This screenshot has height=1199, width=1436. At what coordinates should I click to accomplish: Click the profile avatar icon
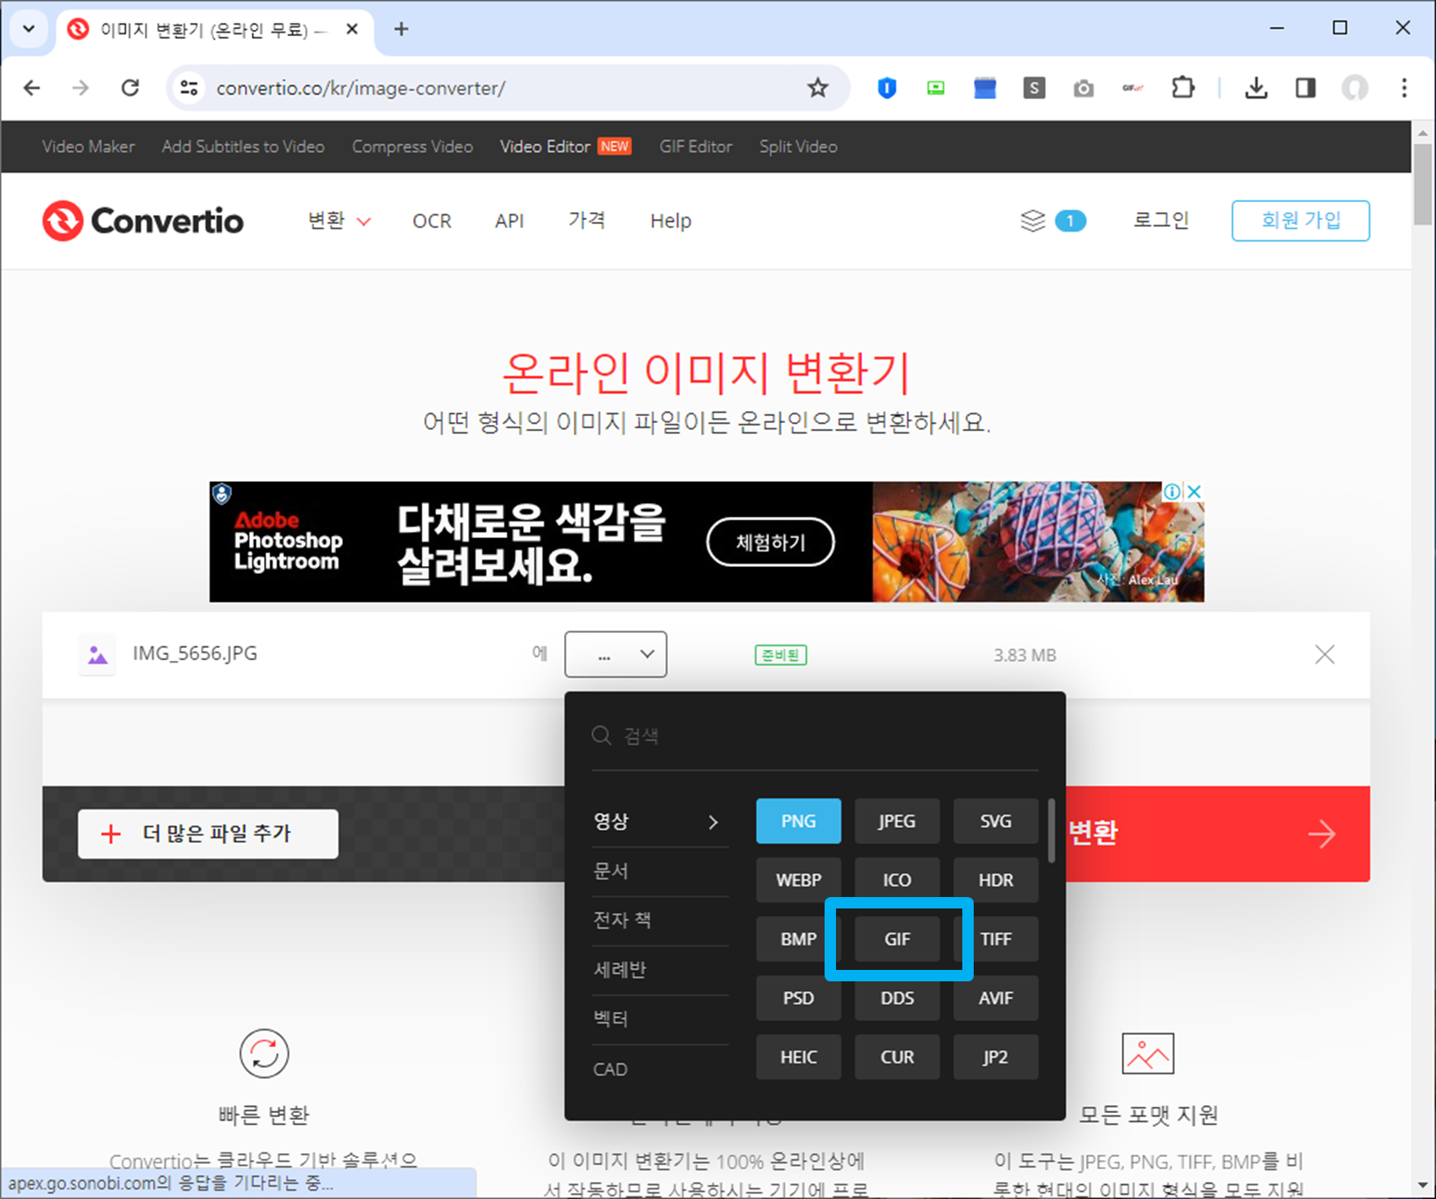click(x=1354, y=88)
